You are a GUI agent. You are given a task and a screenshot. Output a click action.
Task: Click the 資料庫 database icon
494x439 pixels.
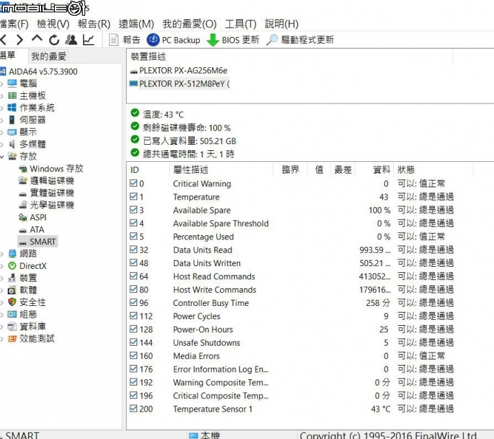point(12,327)
